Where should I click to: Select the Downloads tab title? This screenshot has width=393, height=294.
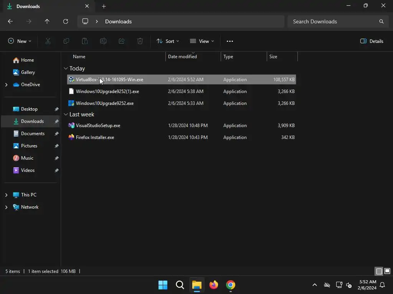(x=28, y=7)
